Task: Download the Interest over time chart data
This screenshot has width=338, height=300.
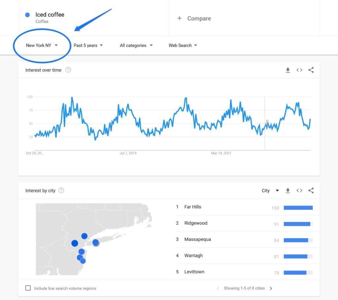Action: point(288,70)
